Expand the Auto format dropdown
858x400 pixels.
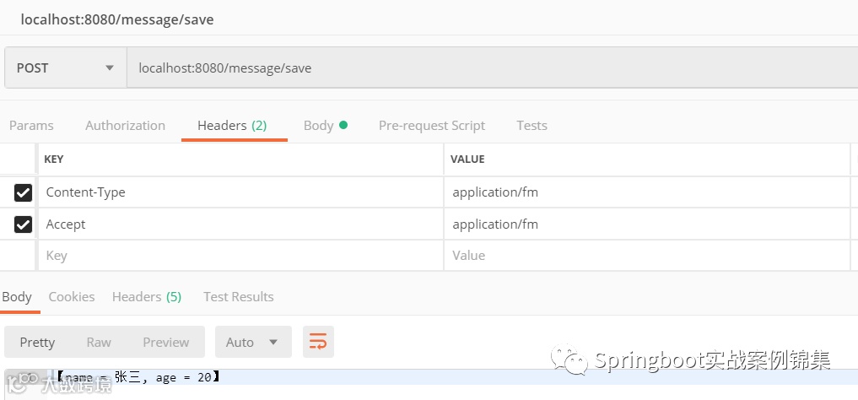click(253, 342)
